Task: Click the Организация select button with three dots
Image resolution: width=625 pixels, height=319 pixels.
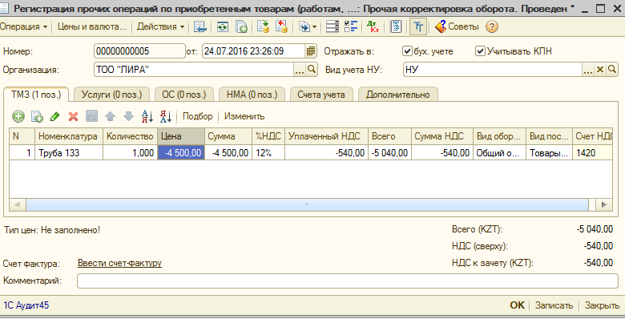Action: [x=300, y=70]
